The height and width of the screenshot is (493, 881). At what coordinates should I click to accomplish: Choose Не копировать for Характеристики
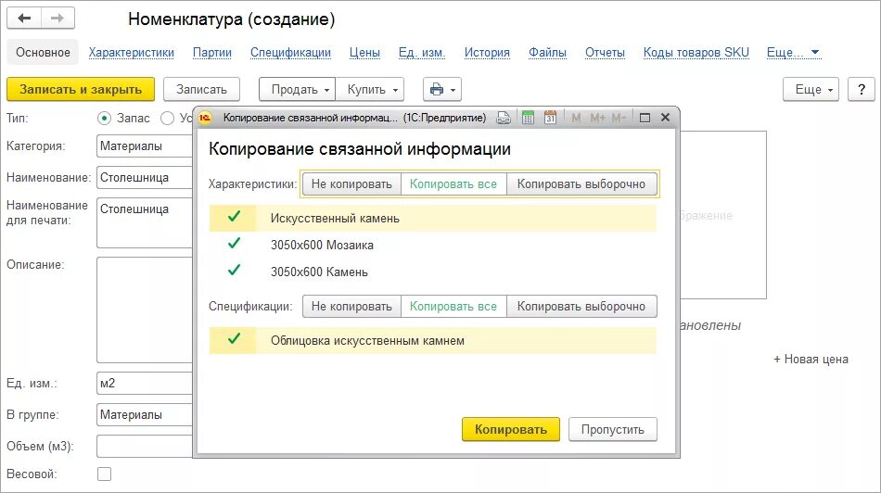coord(351,184)
